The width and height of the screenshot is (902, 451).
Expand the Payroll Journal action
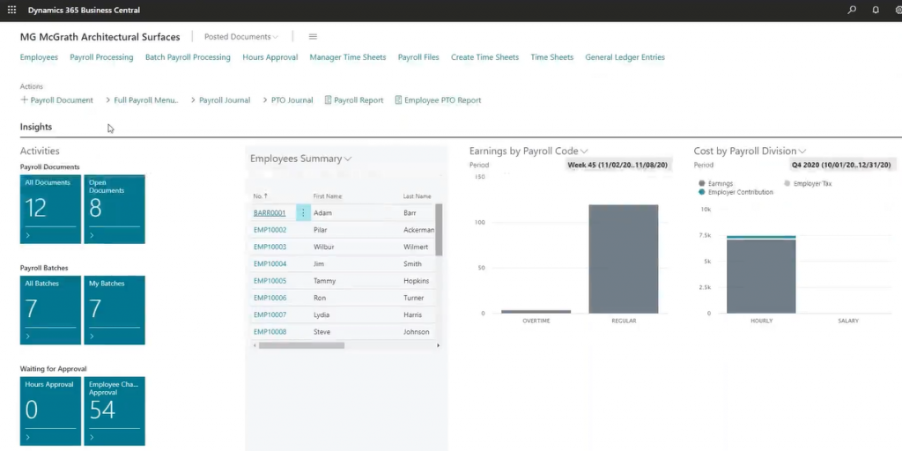pos(220,100)
